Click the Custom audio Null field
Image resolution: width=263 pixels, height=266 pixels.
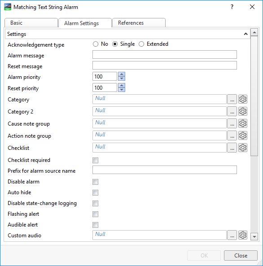[159, 235]
